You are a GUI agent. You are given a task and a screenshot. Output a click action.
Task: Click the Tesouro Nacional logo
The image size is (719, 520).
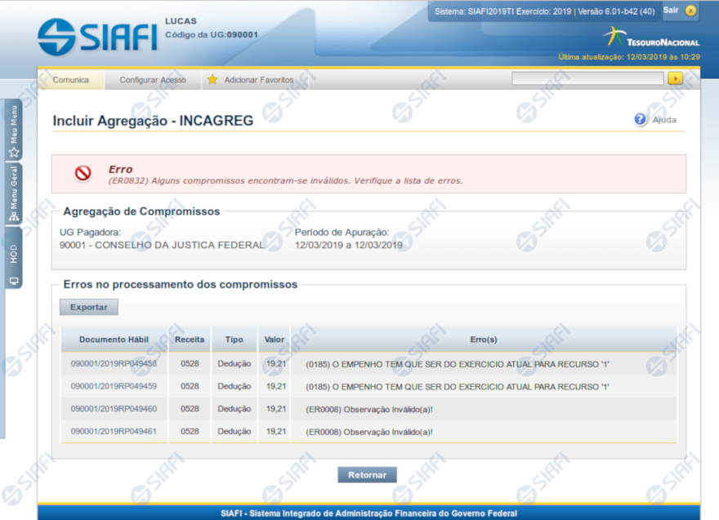[651, 38]
